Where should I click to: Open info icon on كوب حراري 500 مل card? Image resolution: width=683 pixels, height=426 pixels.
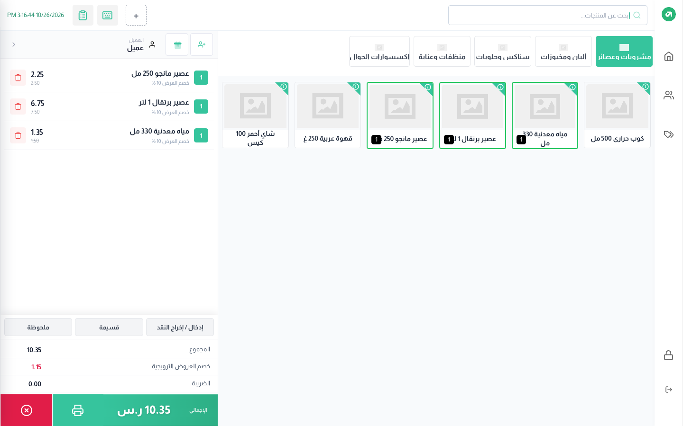click(x=645, y=87)
